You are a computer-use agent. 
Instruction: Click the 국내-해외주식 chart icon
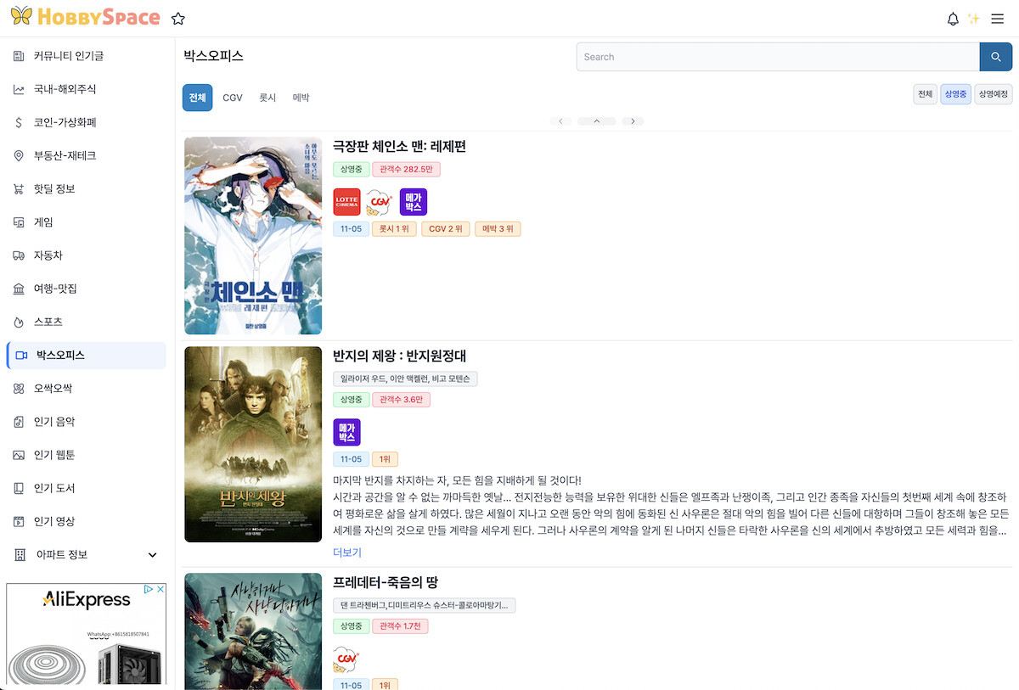tap(19, 89)
